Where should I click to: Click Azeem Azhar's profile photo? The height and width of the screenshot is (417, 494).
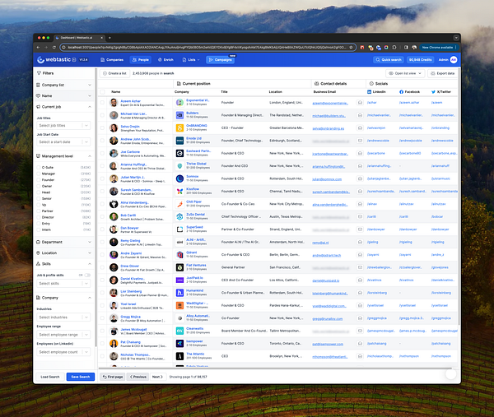pyautogui.click(x=114, y=102)
